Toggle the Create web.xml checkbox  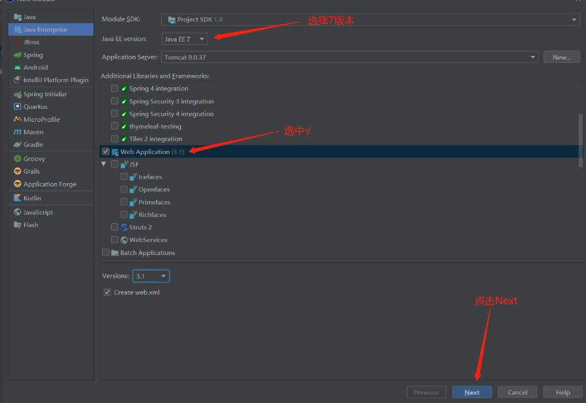pos(107,292)
